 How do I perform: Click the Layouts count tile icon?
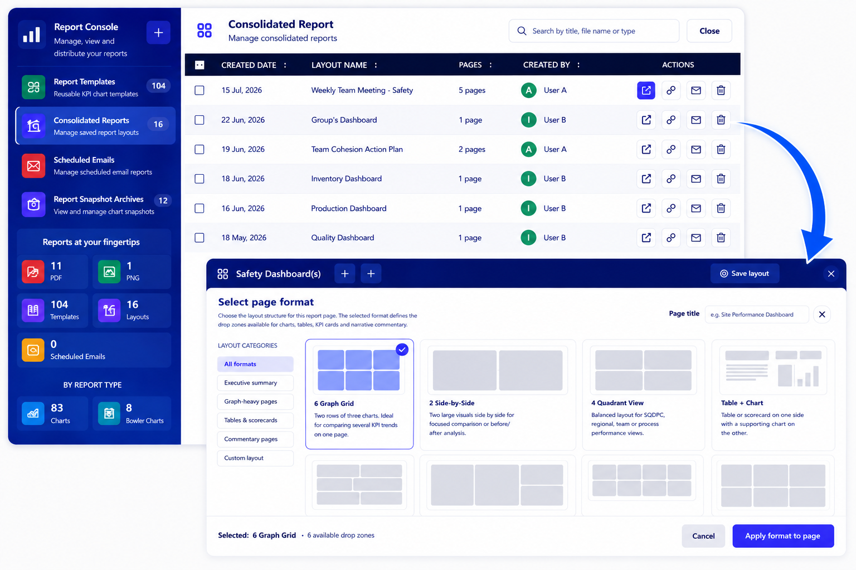coord(109,311)
